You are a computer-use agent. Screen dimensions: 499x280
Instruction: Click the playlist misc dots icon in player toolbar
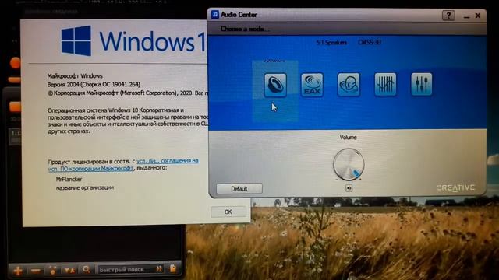(x=53, y=270)
